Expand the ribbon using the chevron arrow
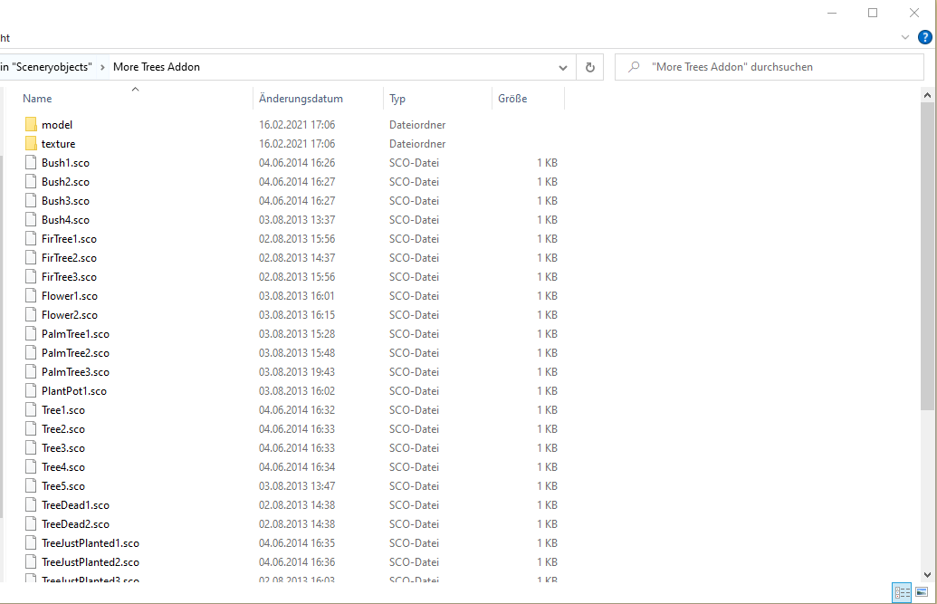Image resolution: width=937 pixels, height=604 pixels. [905, 37]
